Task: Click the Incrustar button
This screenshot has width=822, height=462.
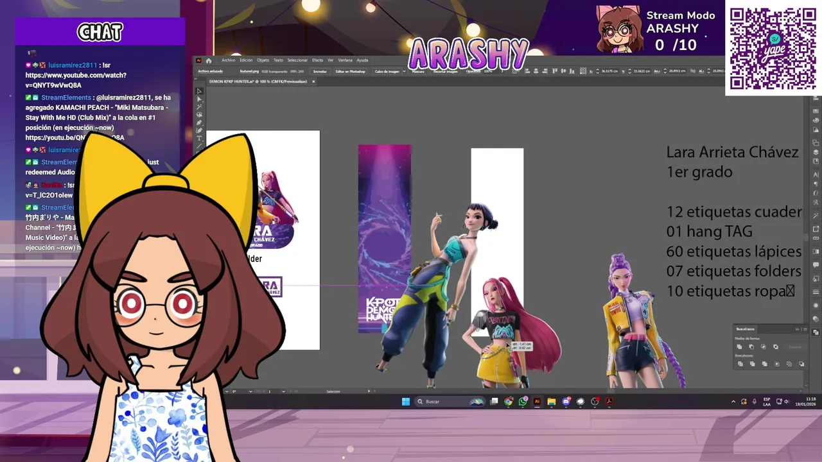Action: 320,71
